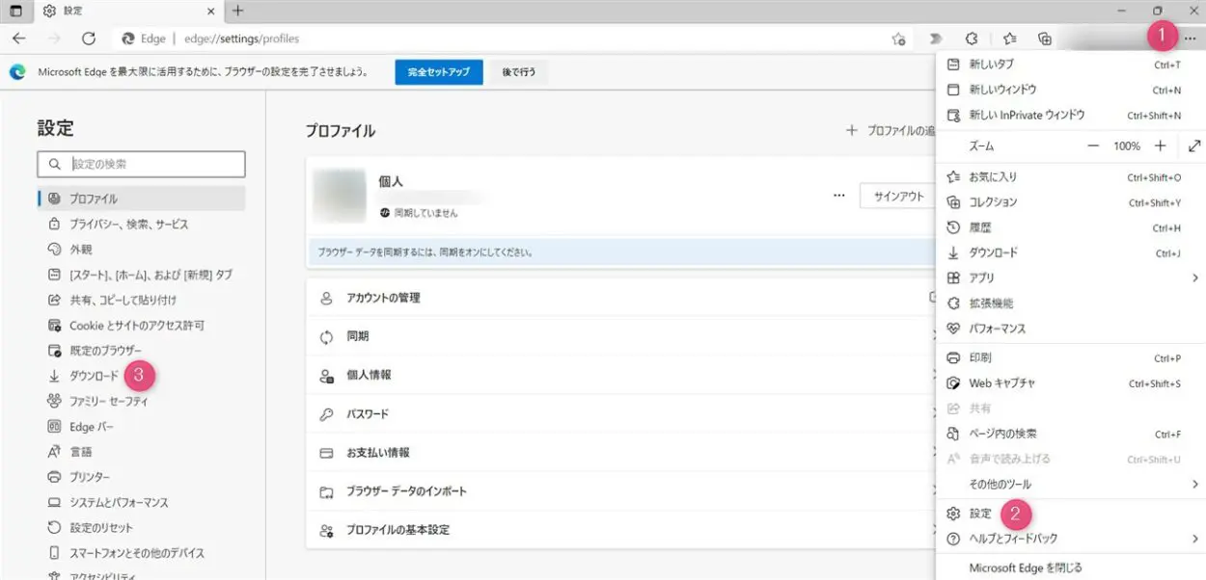Screen dimensions: 1206x580
Task: Select ダウンロード in dropdown menu
Action: click(1071, 252)
